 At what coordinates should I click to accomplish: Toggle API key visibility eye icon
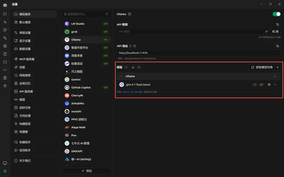(266, 31)
